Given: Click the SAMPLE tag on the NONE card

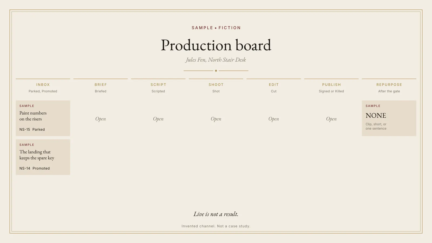Looking at the screenshot, I should pyautogui.click(x=373, y=106).
